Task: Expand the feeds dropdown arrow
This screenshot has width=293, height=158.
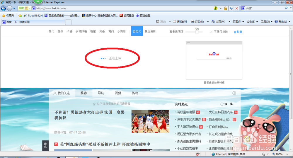Action: pos(170,22)
